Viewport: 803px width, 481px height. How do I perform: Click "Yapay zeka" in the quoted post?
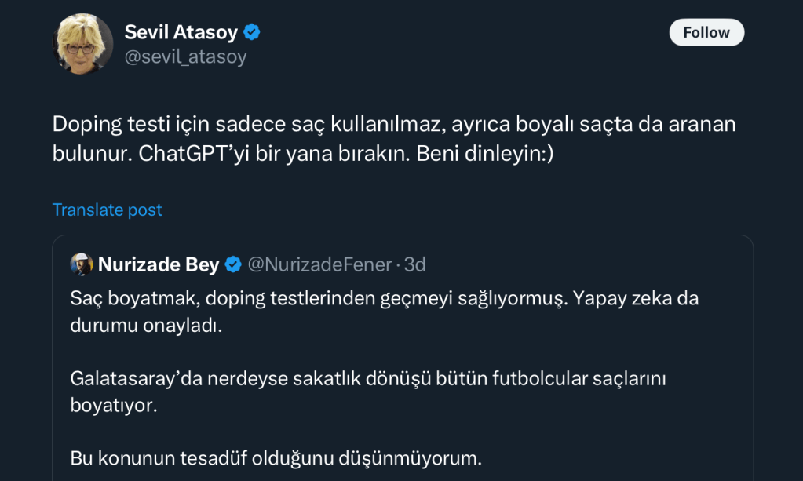tap(625, 298)
